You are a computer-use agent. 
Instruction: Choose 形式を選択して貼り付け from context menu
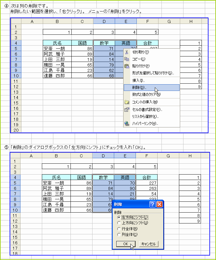click(x=152, y=73)
